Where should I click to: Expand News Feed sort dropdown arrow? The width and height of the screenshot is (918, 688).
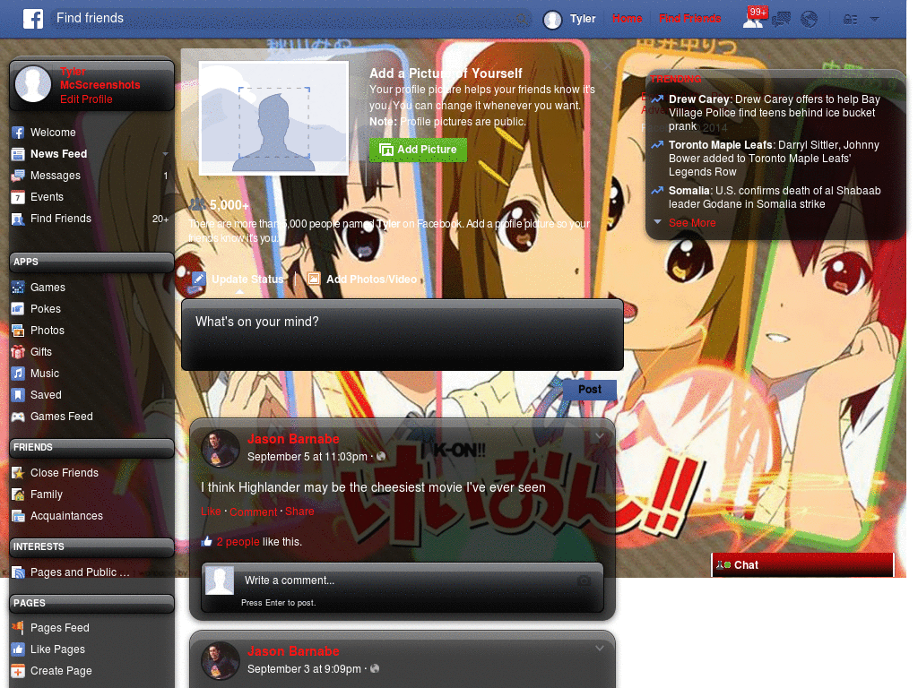[x=165, y=154]
